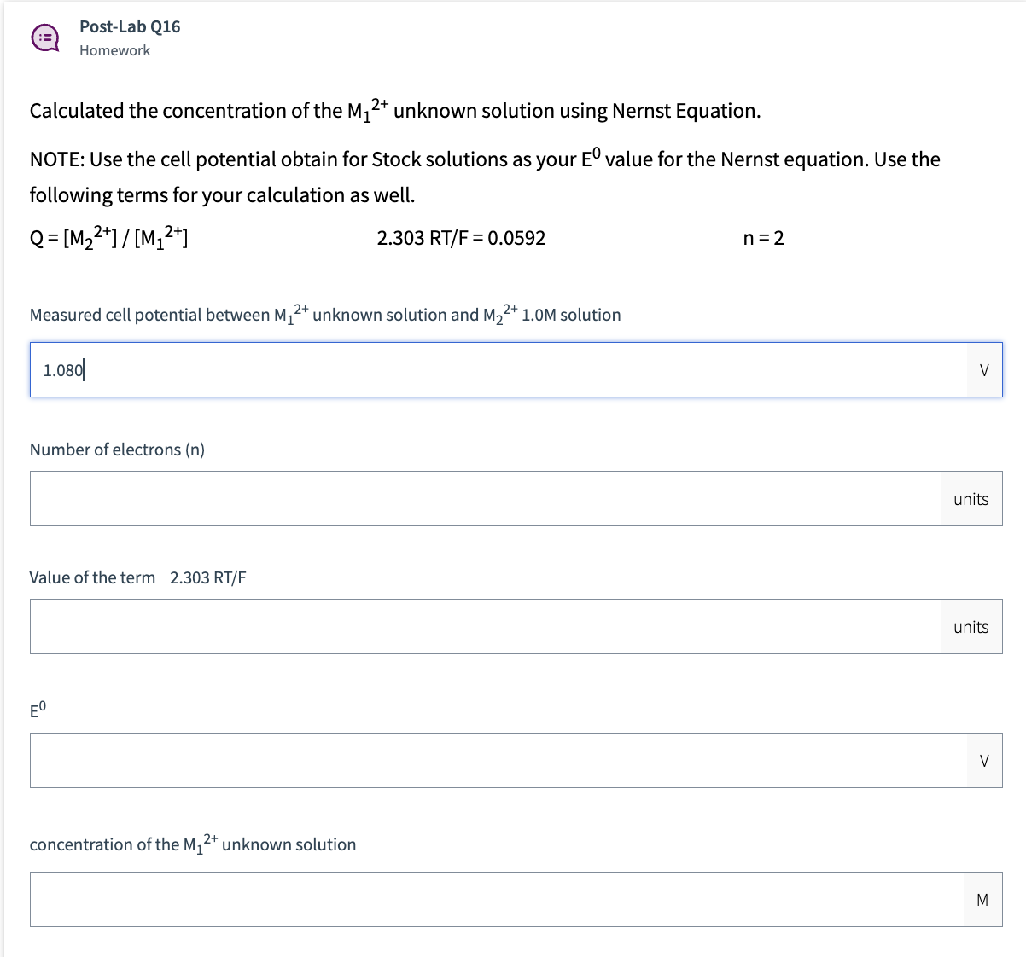Click the M unit label for concentration

coord(982,899)
